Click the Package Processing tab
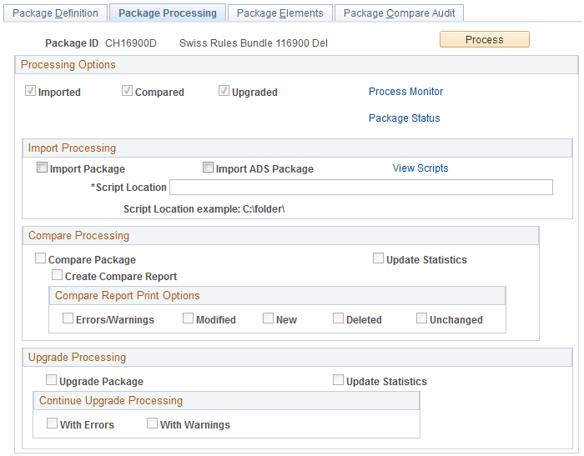584x456 pixels. click(x=168, y=13)
